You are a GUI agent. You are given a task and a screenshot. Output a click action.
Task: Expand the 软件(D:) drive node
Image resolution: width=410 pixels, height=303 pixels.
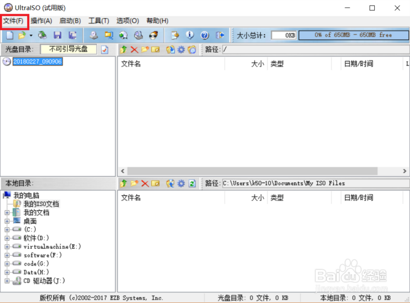point(7,238)
